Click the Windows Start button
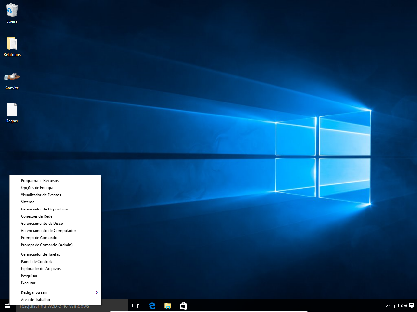417x312 pixels. [8, 306]
